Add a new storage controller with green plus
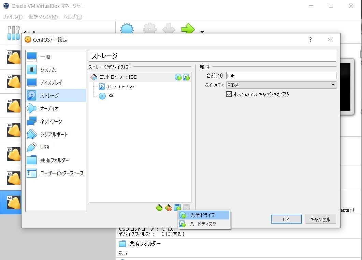The image size is (362, 260). (159, 208)
